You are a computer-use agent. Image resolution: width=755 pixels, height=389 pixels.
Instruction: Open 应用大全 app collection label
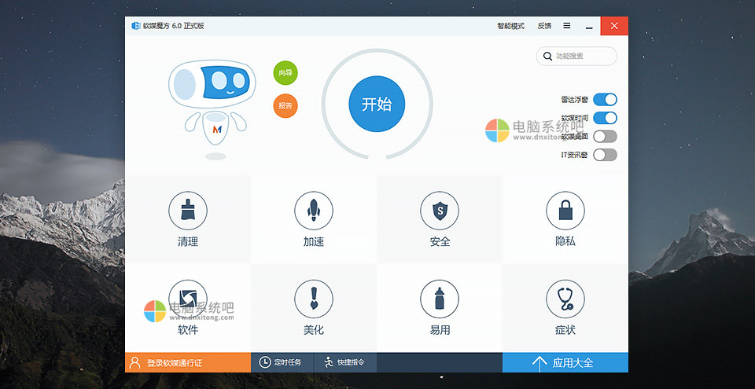(573, 363)
